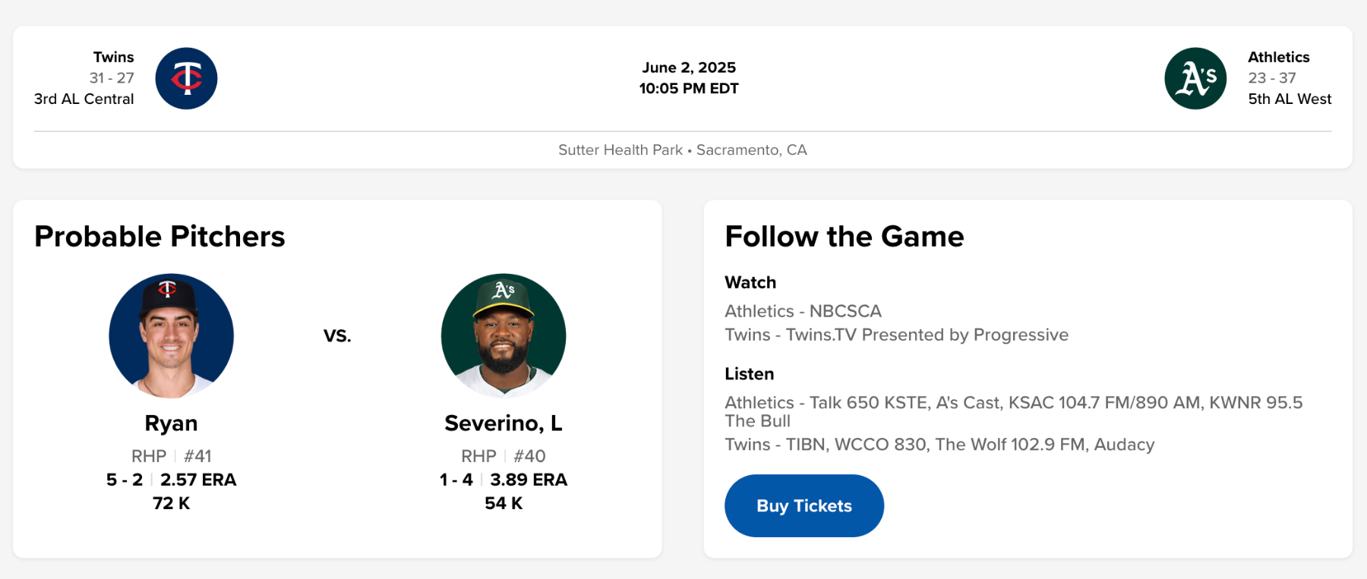This screenshot has width=1367, height=579.
Task: Click Ryan's 2.57 ERA stat
Action: tap(198, 480)
